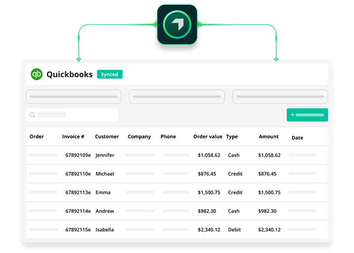The width and height of the screenshot is (354, 253).
Task: Select the row for customer Michael
Action: pos(105,174)
